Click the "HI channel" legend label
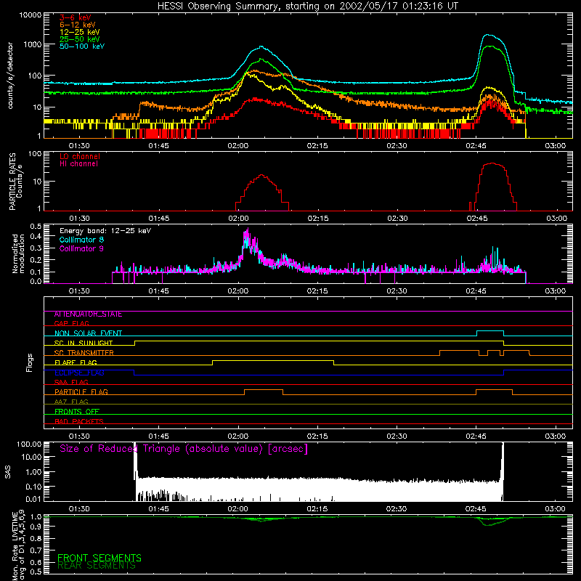Viewport: 581px width, 581px height. tap(78, 164)
